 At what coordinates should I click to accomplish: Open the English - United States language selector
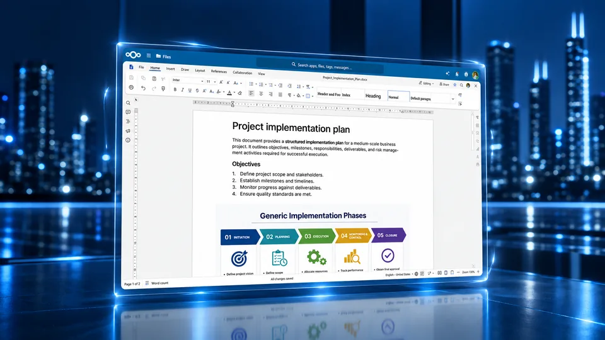(398, 275)
